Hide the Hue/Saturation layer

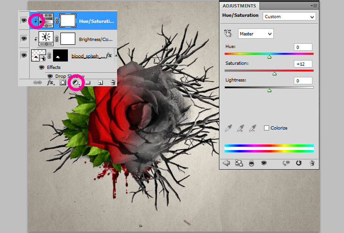tap(24, 21)
